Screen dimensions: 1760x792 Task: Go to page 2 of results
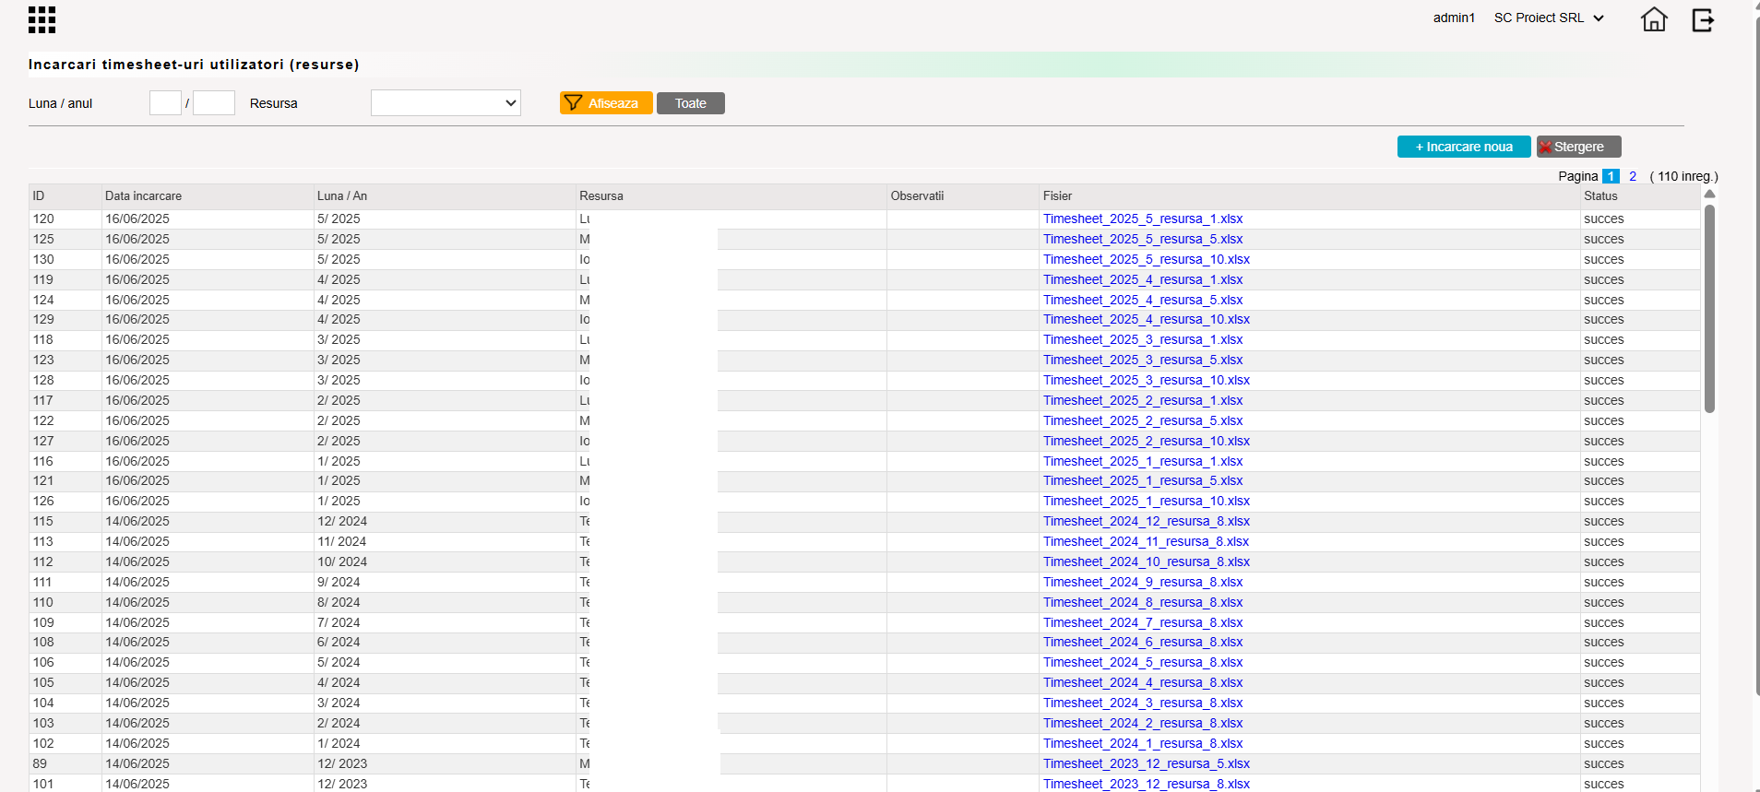[1633, 176]
